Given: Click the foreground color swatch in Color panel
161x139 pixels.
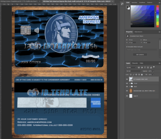Looking at the screenshot, I should 127,7.
